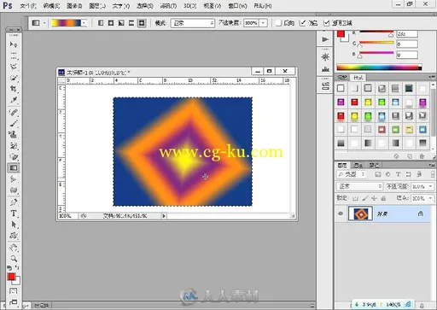This screenshot has width=437, height=310.
Task: Open the Actions panel play icon
Action: (x=325, y=39)
